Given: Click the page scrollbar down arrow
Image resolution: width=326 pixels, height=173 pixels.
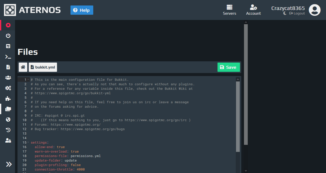Looking at the screenshot, I should click(x=246, y=171).
